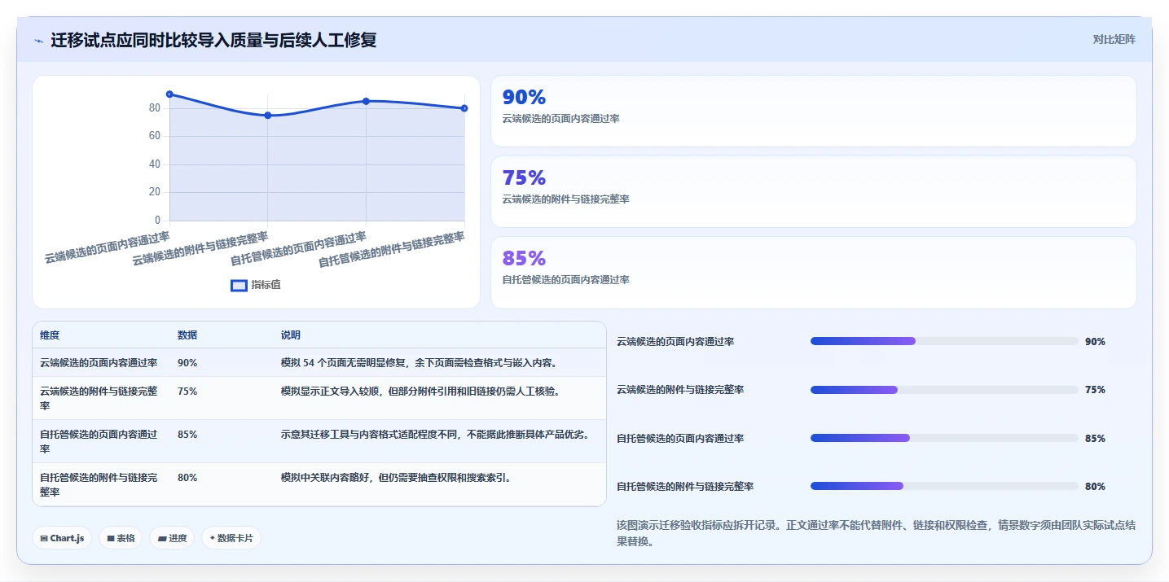Viewport: 1169px width, 582px height.
Task: Click the chart data point at 75
Action: point(267,116)
